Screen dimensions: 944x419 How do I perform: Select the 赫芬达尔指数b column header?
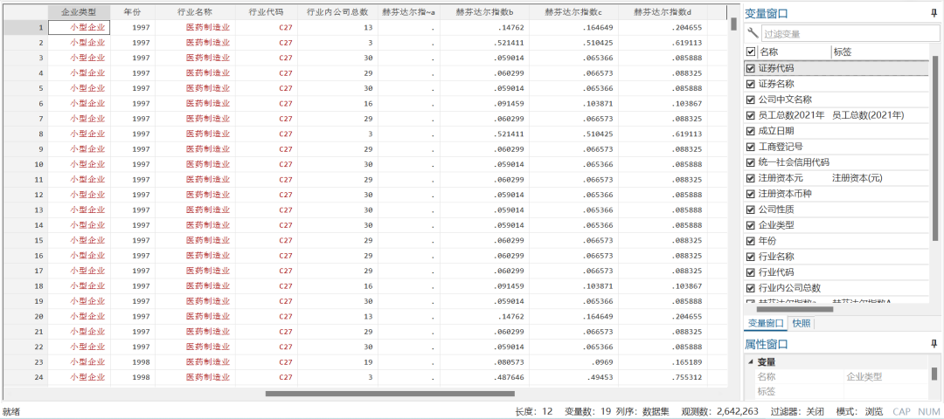coord(484,12)
